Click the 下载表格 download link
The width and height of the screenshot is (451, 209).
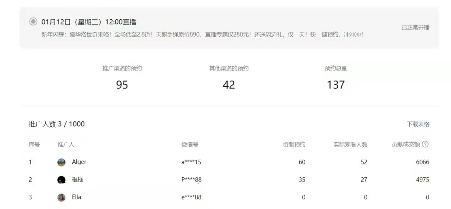418,124
